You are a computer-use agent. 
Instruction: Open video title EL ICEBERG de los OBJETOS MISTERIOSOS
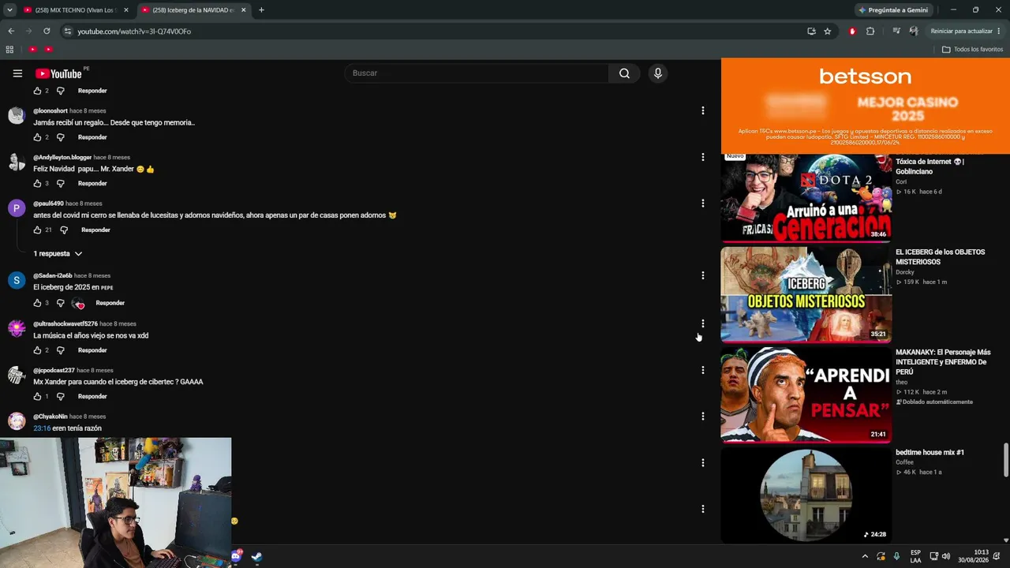940,257
